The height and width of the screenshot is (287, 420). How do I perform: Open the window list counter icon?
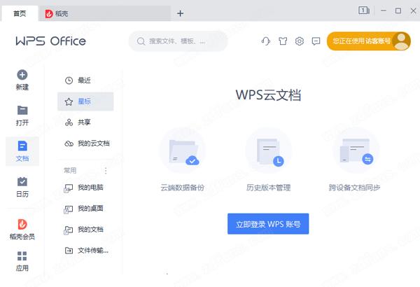click(x=364, y=10)
